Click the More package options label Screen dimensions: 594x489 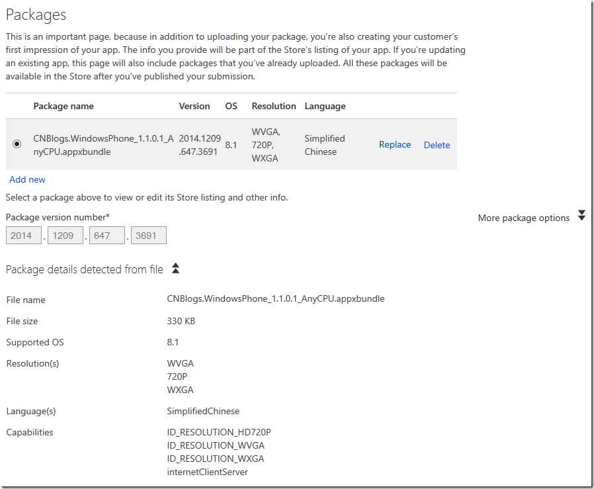pyautogui.click(x=523, y=218)
